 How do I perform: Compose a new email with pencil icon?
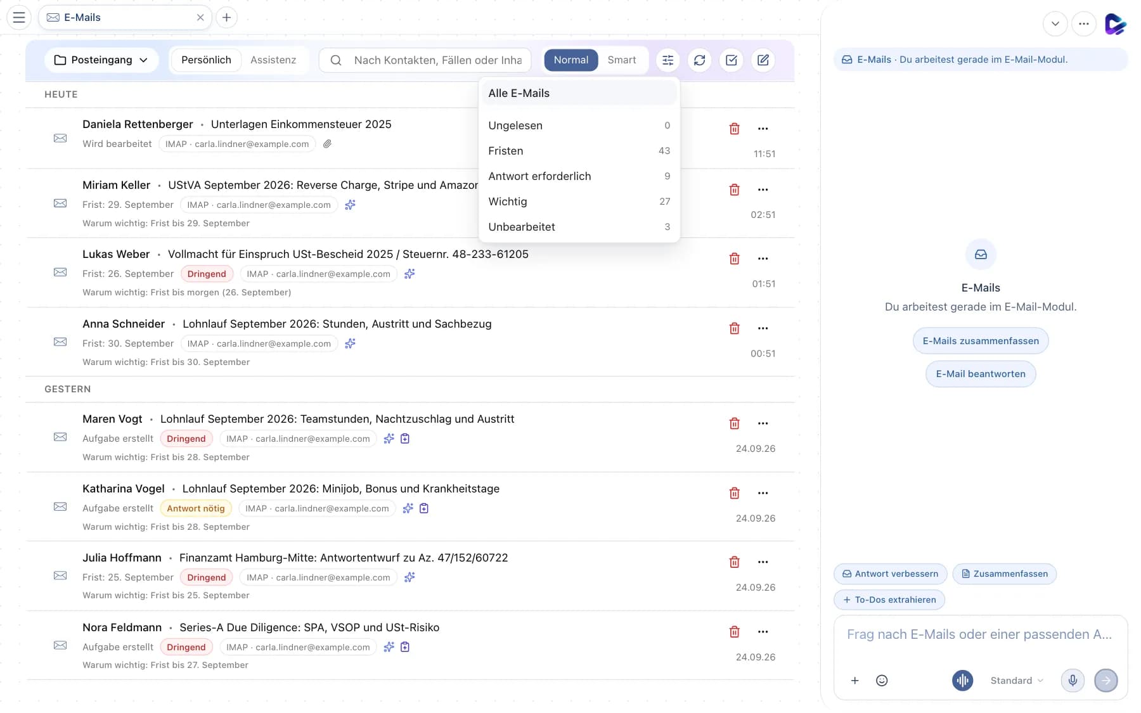(763, 60)
